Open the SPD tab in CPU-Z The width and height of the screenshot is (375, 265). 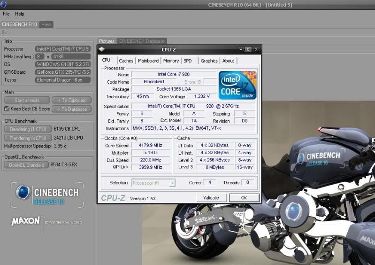tap(188, 61)
